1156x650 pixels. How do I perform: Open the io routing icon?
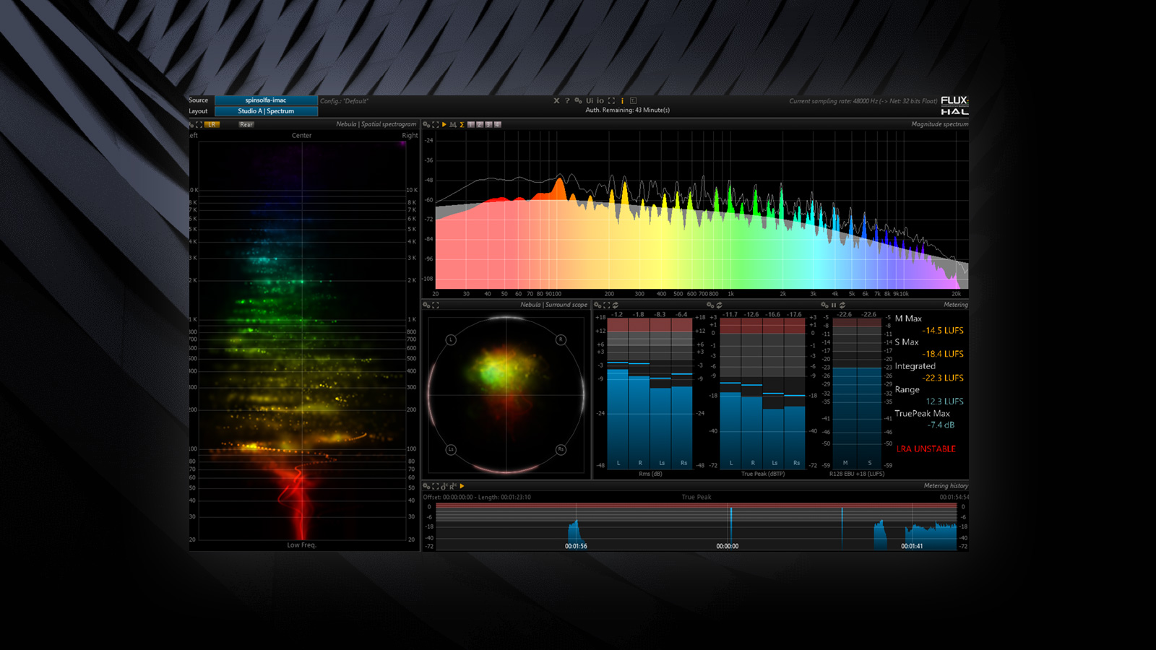point(600,100)
